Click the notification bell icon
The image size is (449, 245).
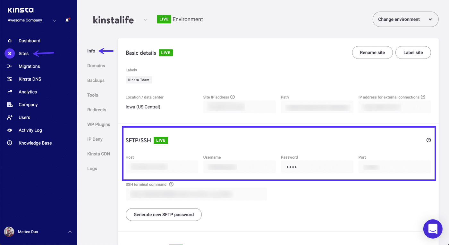[x=67, y=20]
